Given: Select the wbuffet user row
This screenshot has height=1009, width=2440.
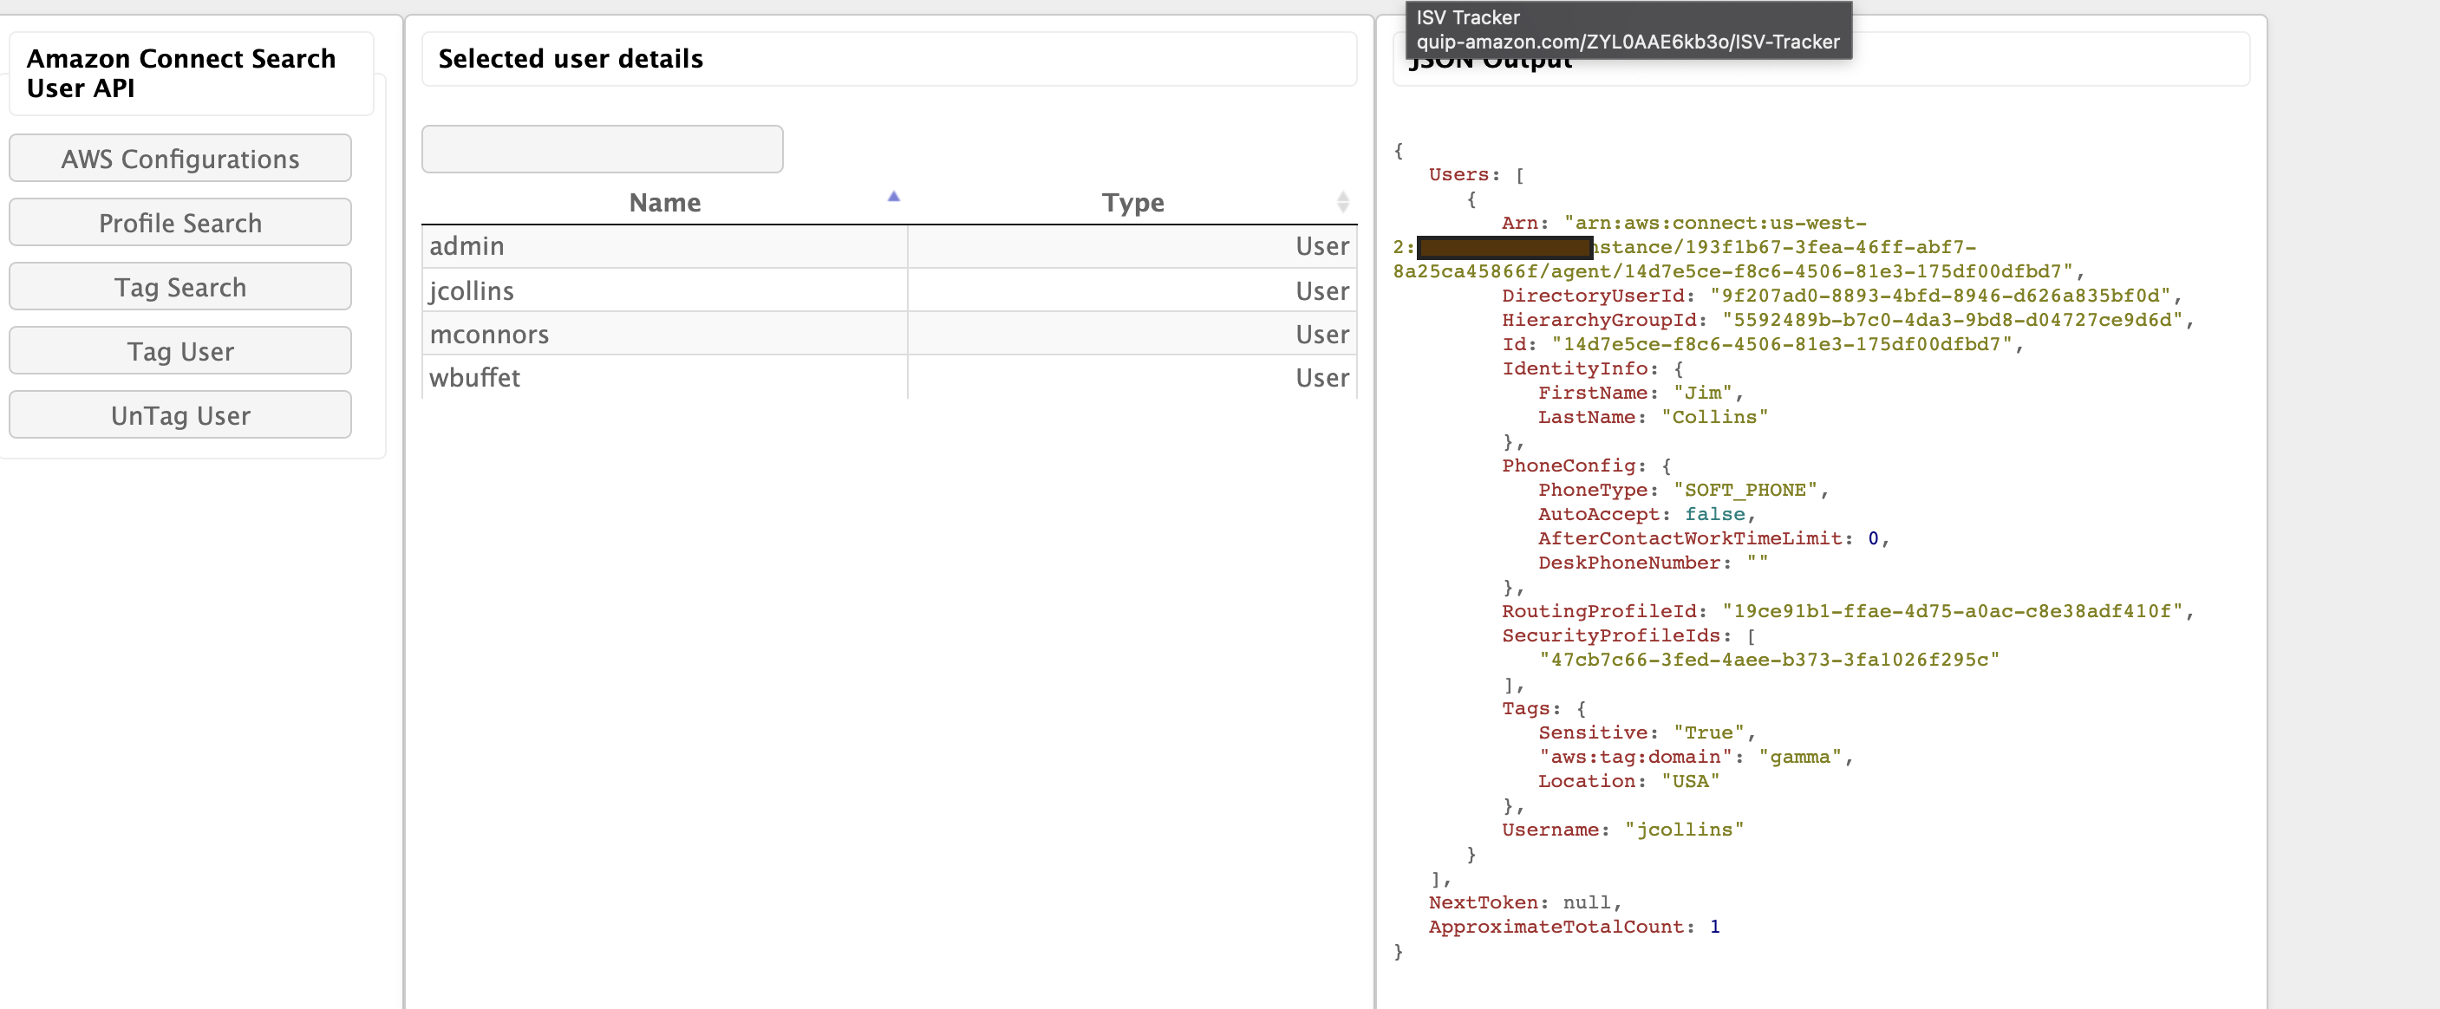Looking at the screenshot, I should [474, 378].
